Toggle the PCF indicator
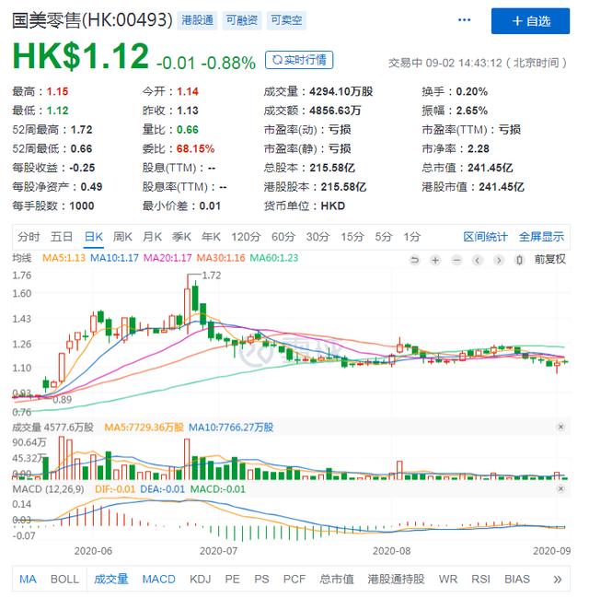 294,580
